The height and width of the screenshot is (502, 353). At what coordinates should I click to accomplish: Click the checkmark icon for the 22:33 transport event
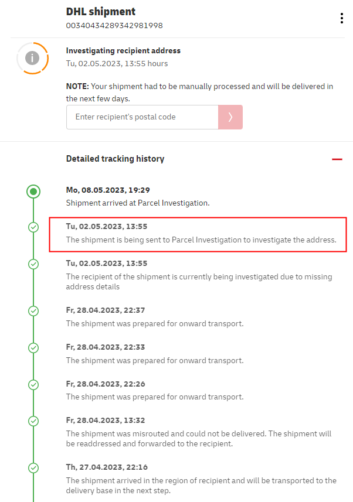point(33,347)
